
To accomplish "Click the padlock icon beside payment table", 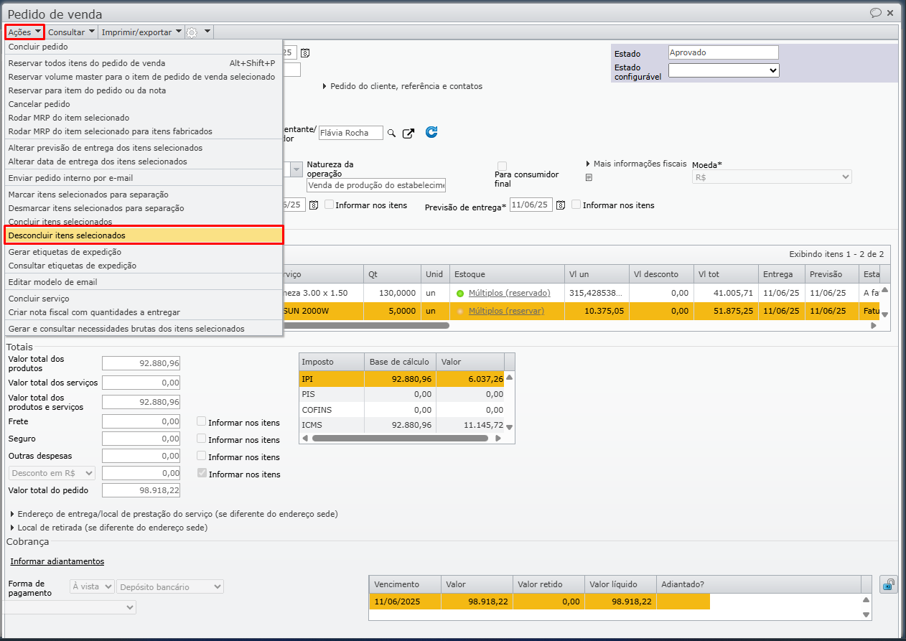I will (x=888, y=584).
